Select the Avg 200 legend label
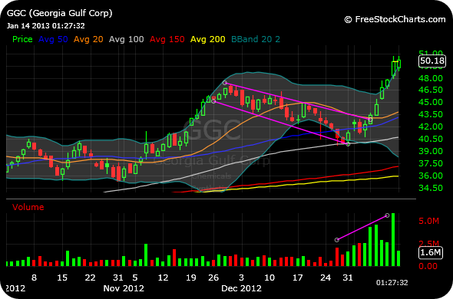The image size is (453, 299). coord(208,39)
